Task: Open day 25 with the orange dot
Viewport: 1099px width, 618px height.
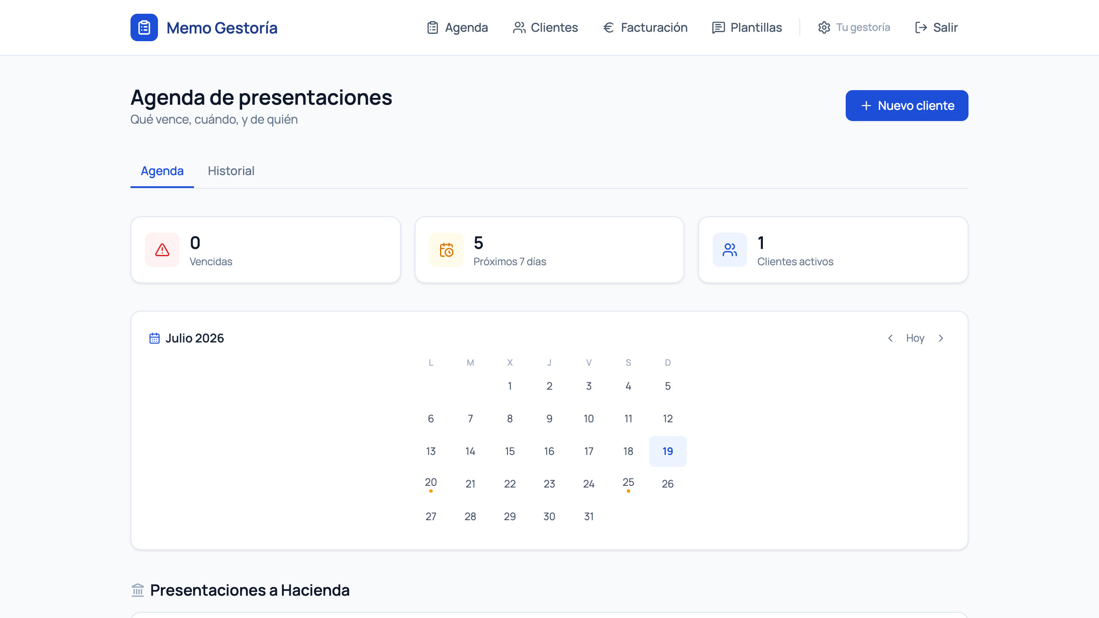Action: click(x=628, y=484)
